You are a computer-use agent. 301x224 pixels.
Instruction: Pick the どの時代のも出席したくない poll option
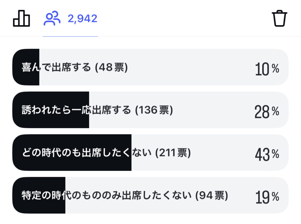point(150,153)
